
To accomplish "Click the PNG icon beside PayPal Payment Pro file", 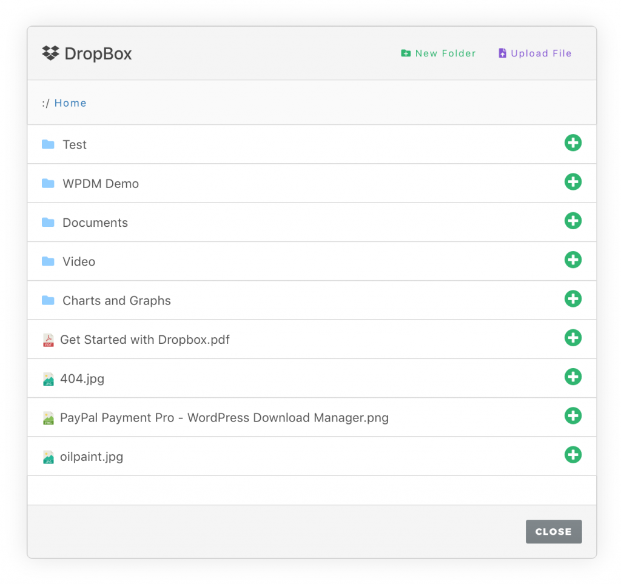I will click(49, 417).
